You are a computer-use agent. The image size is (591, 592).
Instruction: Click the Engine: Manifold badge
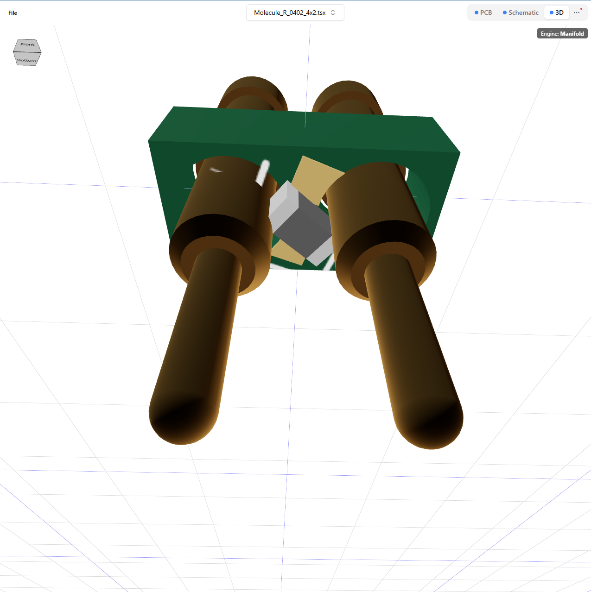tap(562, 33)
